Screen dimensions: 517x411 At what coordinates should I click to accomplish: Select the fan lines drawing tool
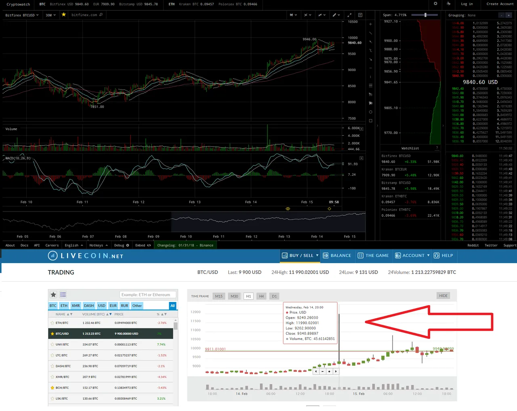(x=370, y=94)
